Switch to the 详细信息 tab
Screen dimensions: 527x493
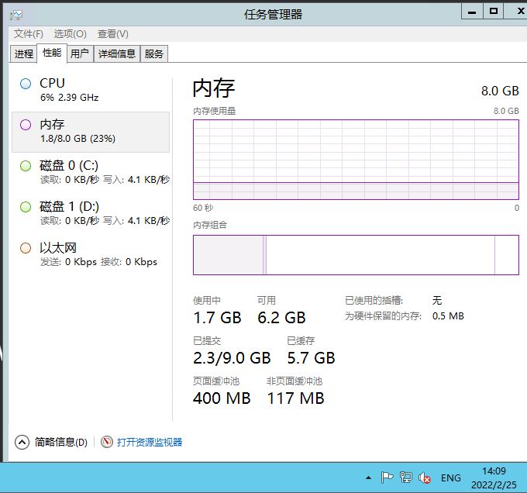point(117,53)
